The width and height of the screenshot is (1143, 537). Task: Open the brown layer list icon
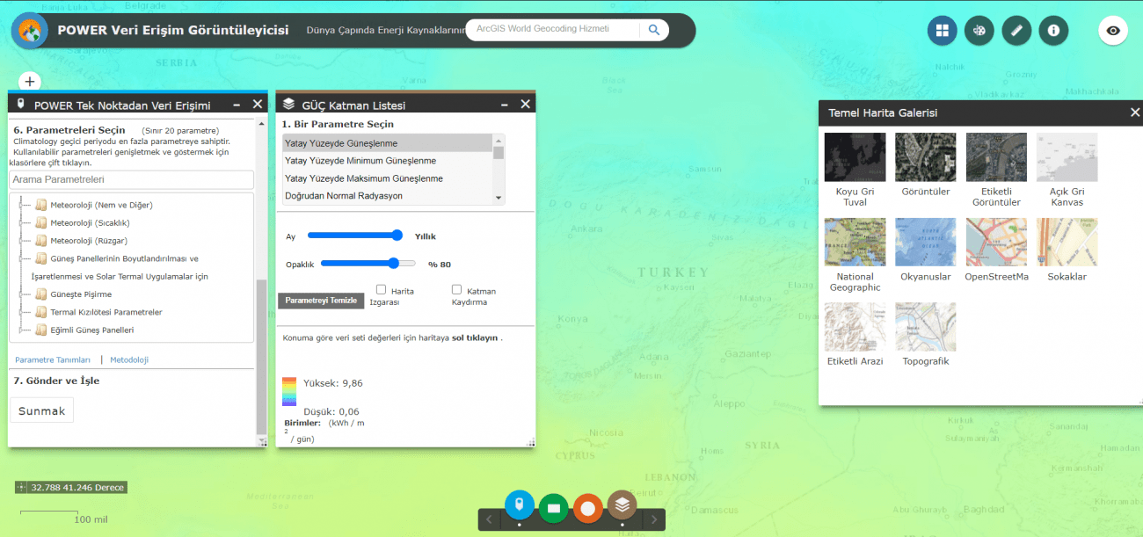(622, 505)
